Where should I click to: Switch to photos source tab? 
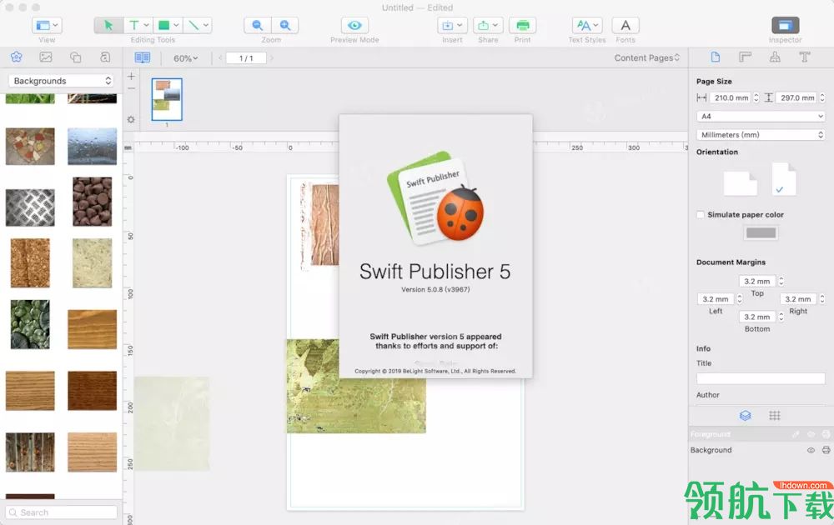46,57
